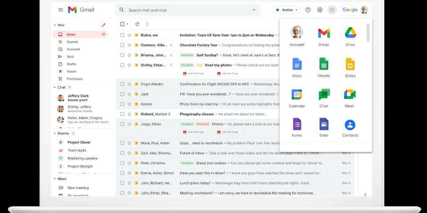Open the search options dropdown arrow

tap(254, 10)
